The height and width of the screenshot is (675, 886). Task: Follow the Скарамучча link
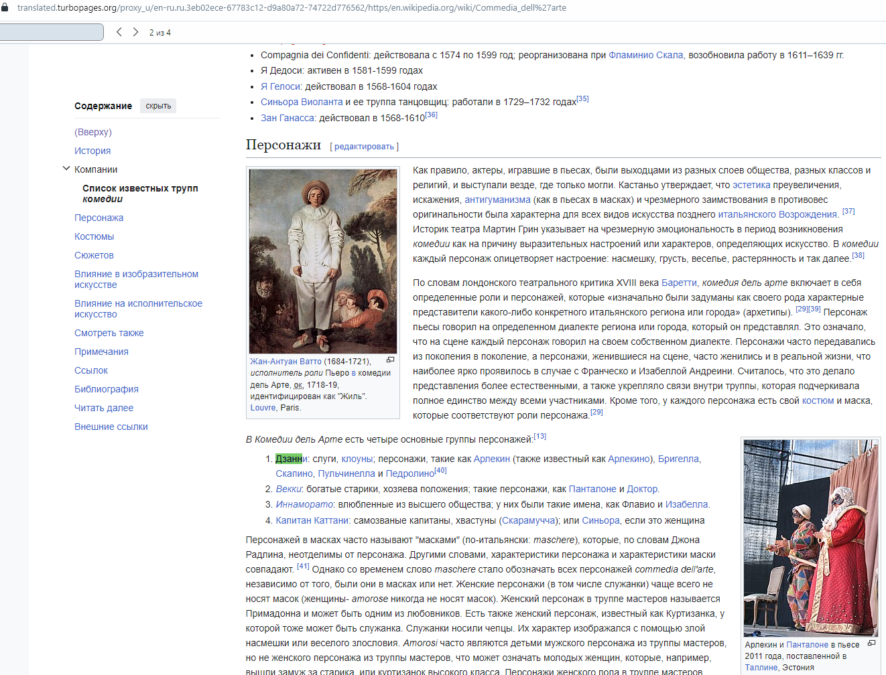point(528,520)
